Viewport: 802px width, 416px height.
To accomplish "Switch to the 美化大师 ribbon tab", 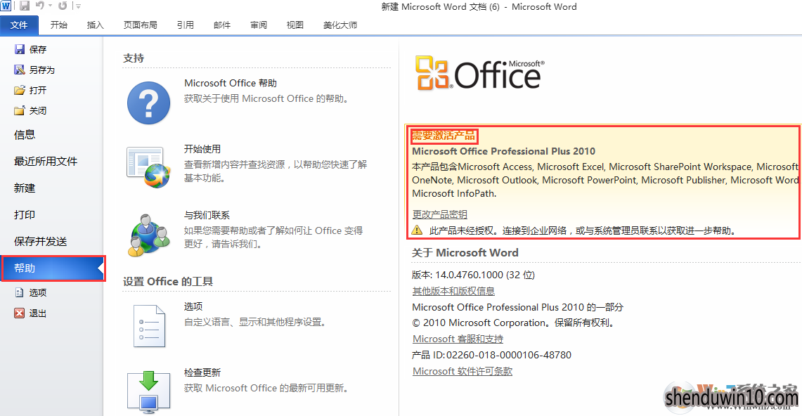I will click(340, 25).
